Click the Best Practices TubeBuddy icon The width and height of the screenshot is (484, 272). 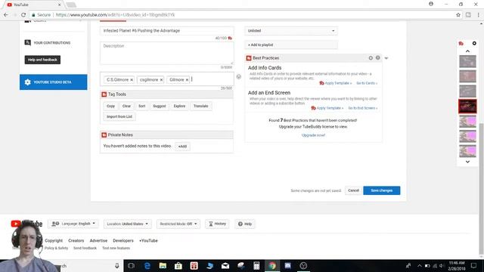pyautogui.click(x=249, y=58)
